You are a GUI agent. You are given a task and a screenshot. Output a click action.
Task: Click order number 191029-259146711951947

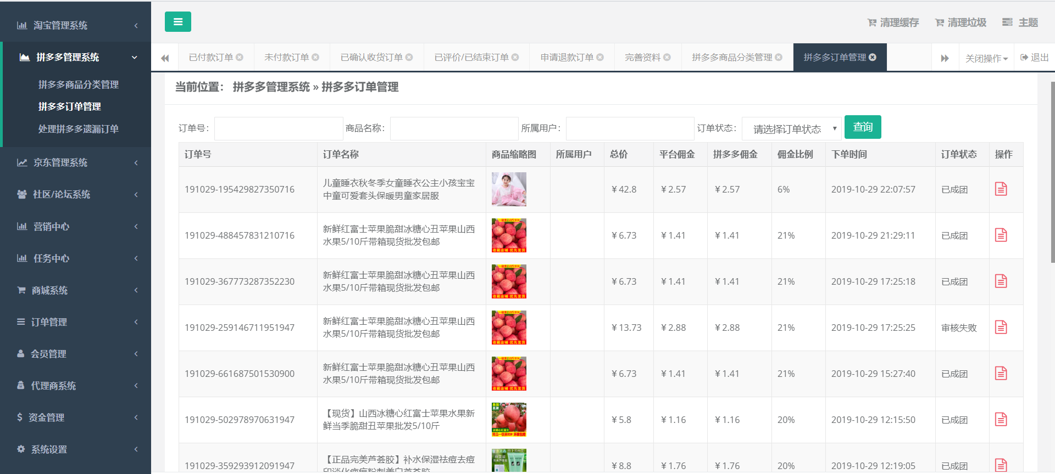pyautogui.click(x=240, y=328)
